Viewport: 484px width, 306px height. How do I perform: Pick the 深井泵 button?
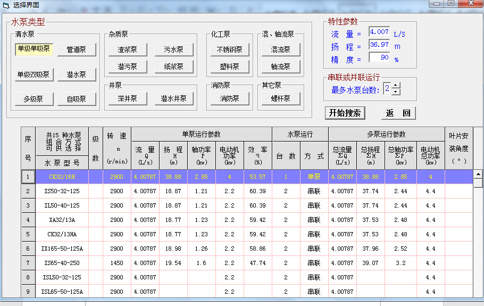click(128, 99)
